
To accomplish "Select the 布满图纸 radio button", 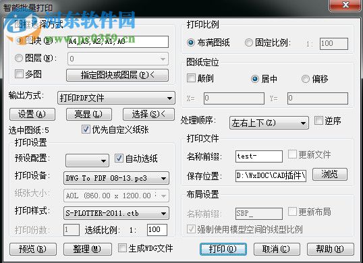I will (x=191, y=42).
